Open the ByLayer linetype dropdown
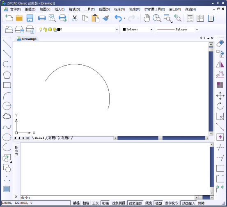This screenshot has height=207, width=227. click(x=197, y=30)
